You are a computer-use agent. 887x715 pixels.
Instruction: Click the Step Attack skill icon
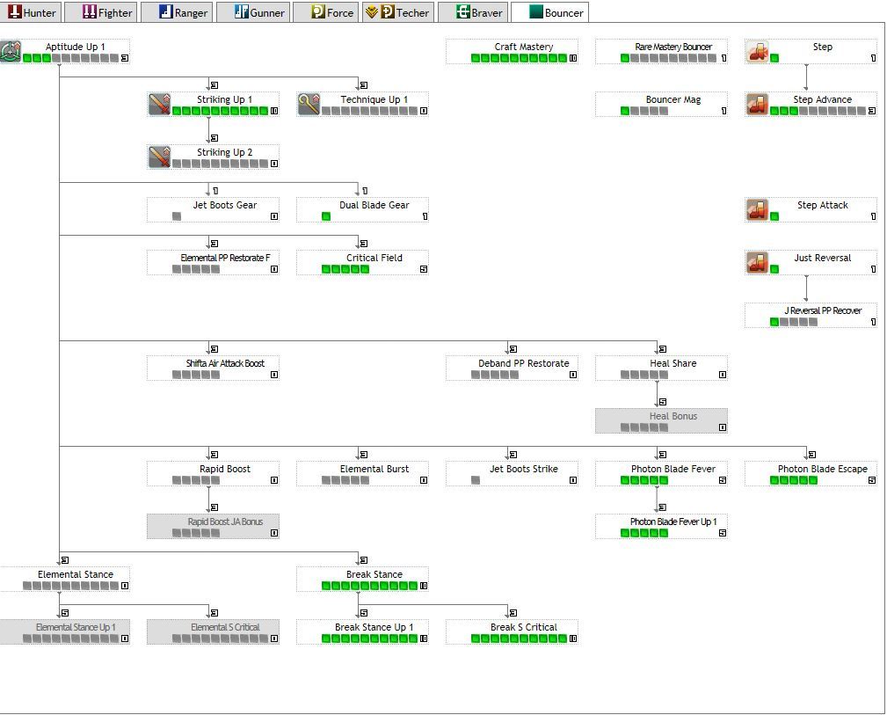pos(757,210)
